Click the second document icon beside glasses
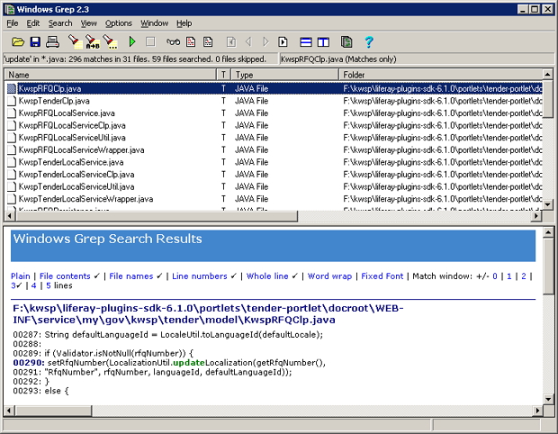 208,42
